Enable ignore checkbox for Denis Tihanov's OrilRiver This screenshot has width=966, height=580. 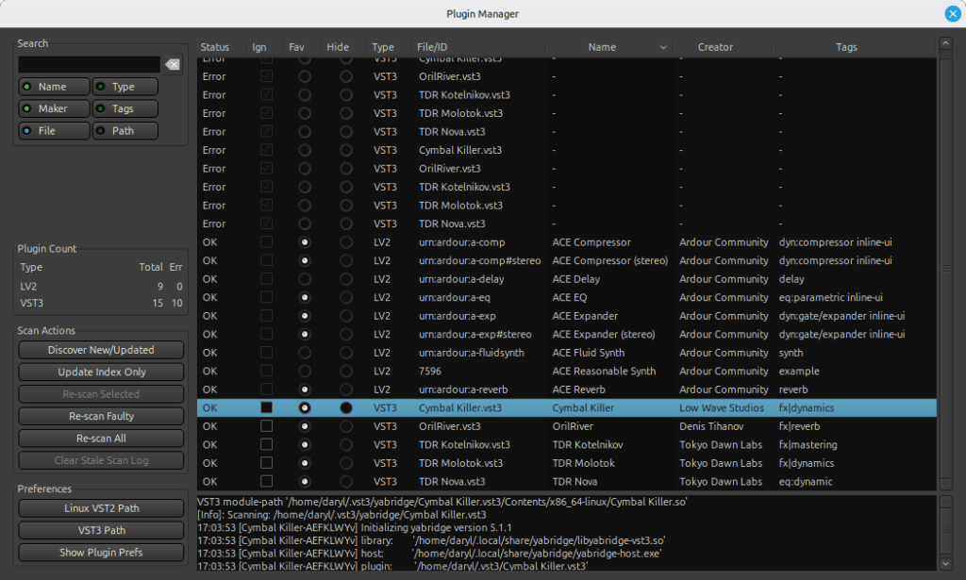(266, 426)
